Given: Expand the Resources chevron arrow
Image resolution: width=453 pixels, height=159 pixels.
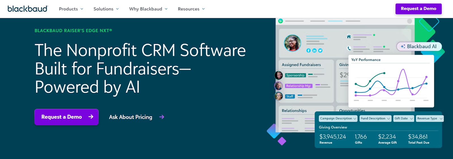Looking at the screenshot, I should pyautogui.click(x=203, y=9).
